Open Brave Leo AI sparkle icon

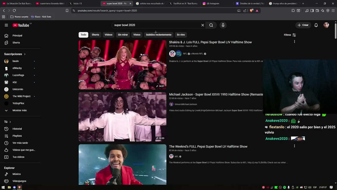point(323,11)
